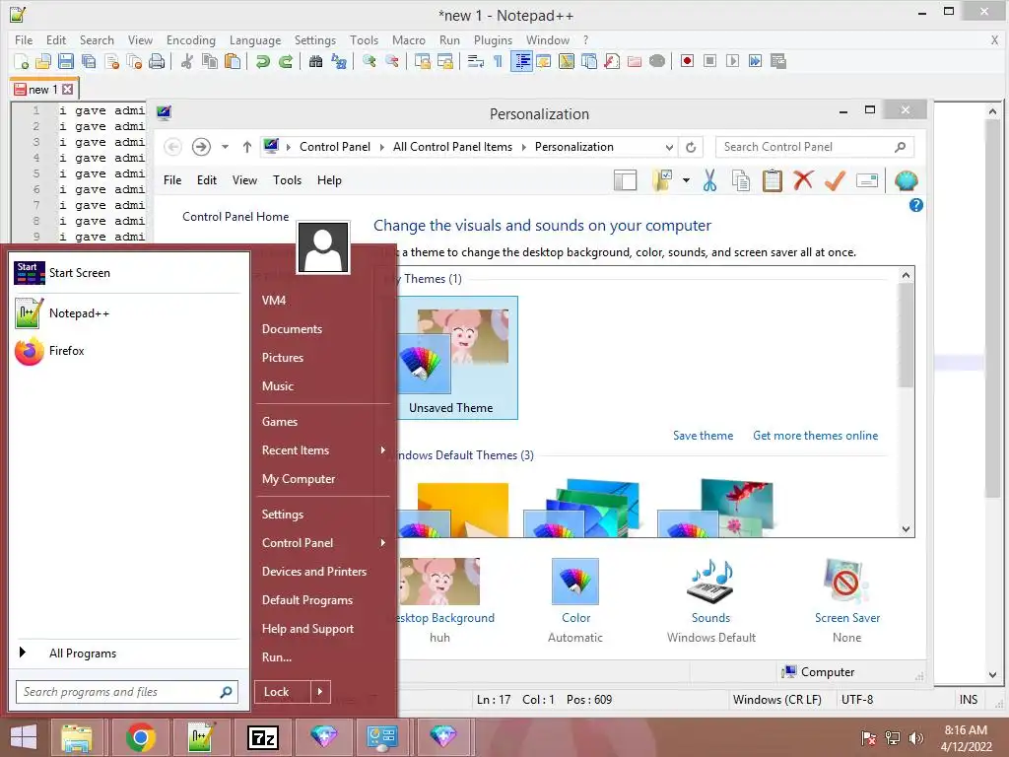This screenshot has height=757, width=1009.
Task: Expand Recent Items submenu in Start menu
Action: click(323, 450)
